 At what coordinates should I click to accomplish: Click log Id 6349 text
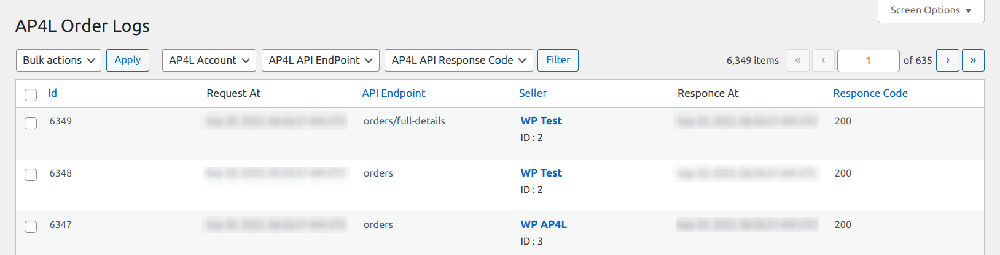point(61,121)
